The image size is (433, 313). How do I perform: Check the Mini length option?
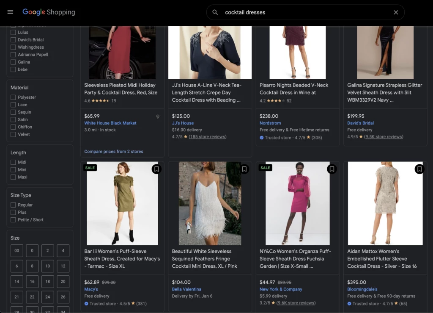coord(13,170)
